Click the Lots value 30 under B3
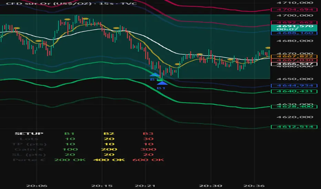This screenshot has height=189, width=321. point(148,139)
